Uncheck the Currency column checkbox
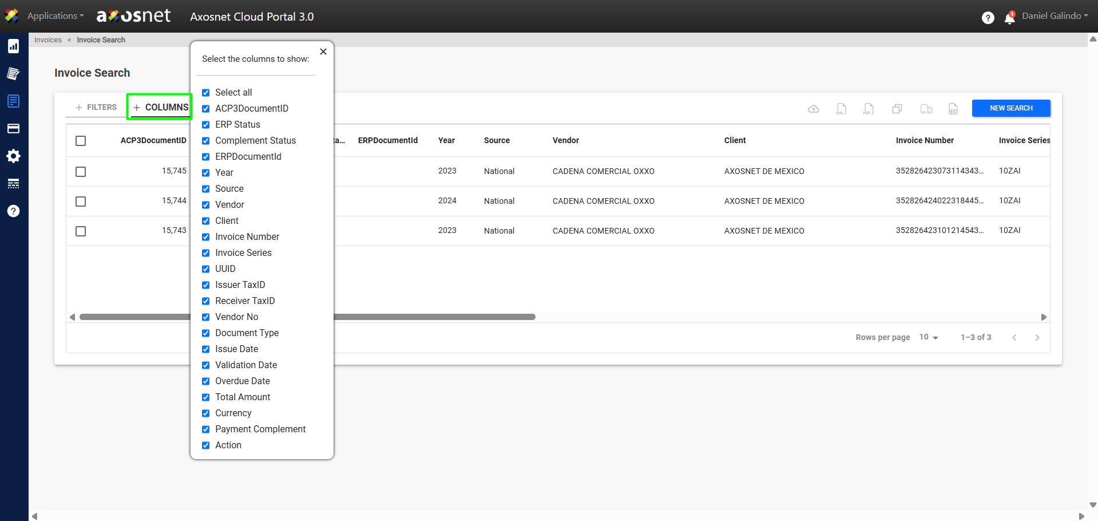 (206, 413)
